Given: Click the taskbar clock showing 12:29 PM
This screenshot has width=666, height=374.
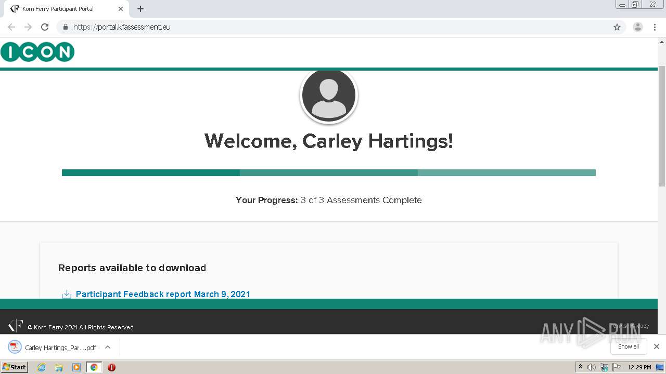Looking at the screenshot, I should click(639, 367).
